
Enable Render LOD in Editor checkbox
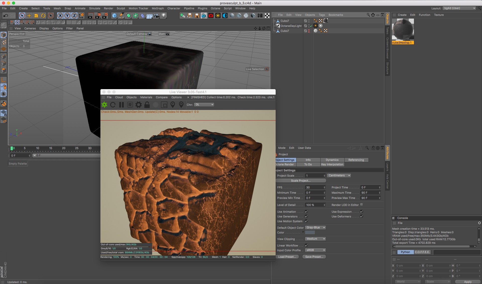(361, 205)
